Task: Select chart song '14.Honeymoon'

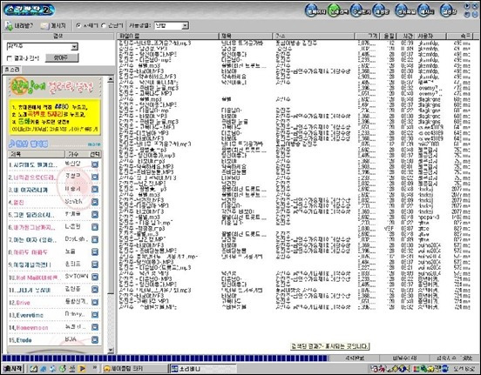Action: tap(29, 328)
